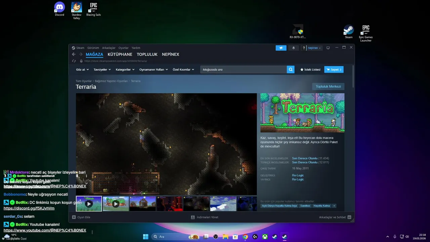Viewport: 430px width, 242px height.
Task: Click Bağımsız Yapımcı Oyunları breadcrumb
Action: pyautogui.click(x=111, y=81)
